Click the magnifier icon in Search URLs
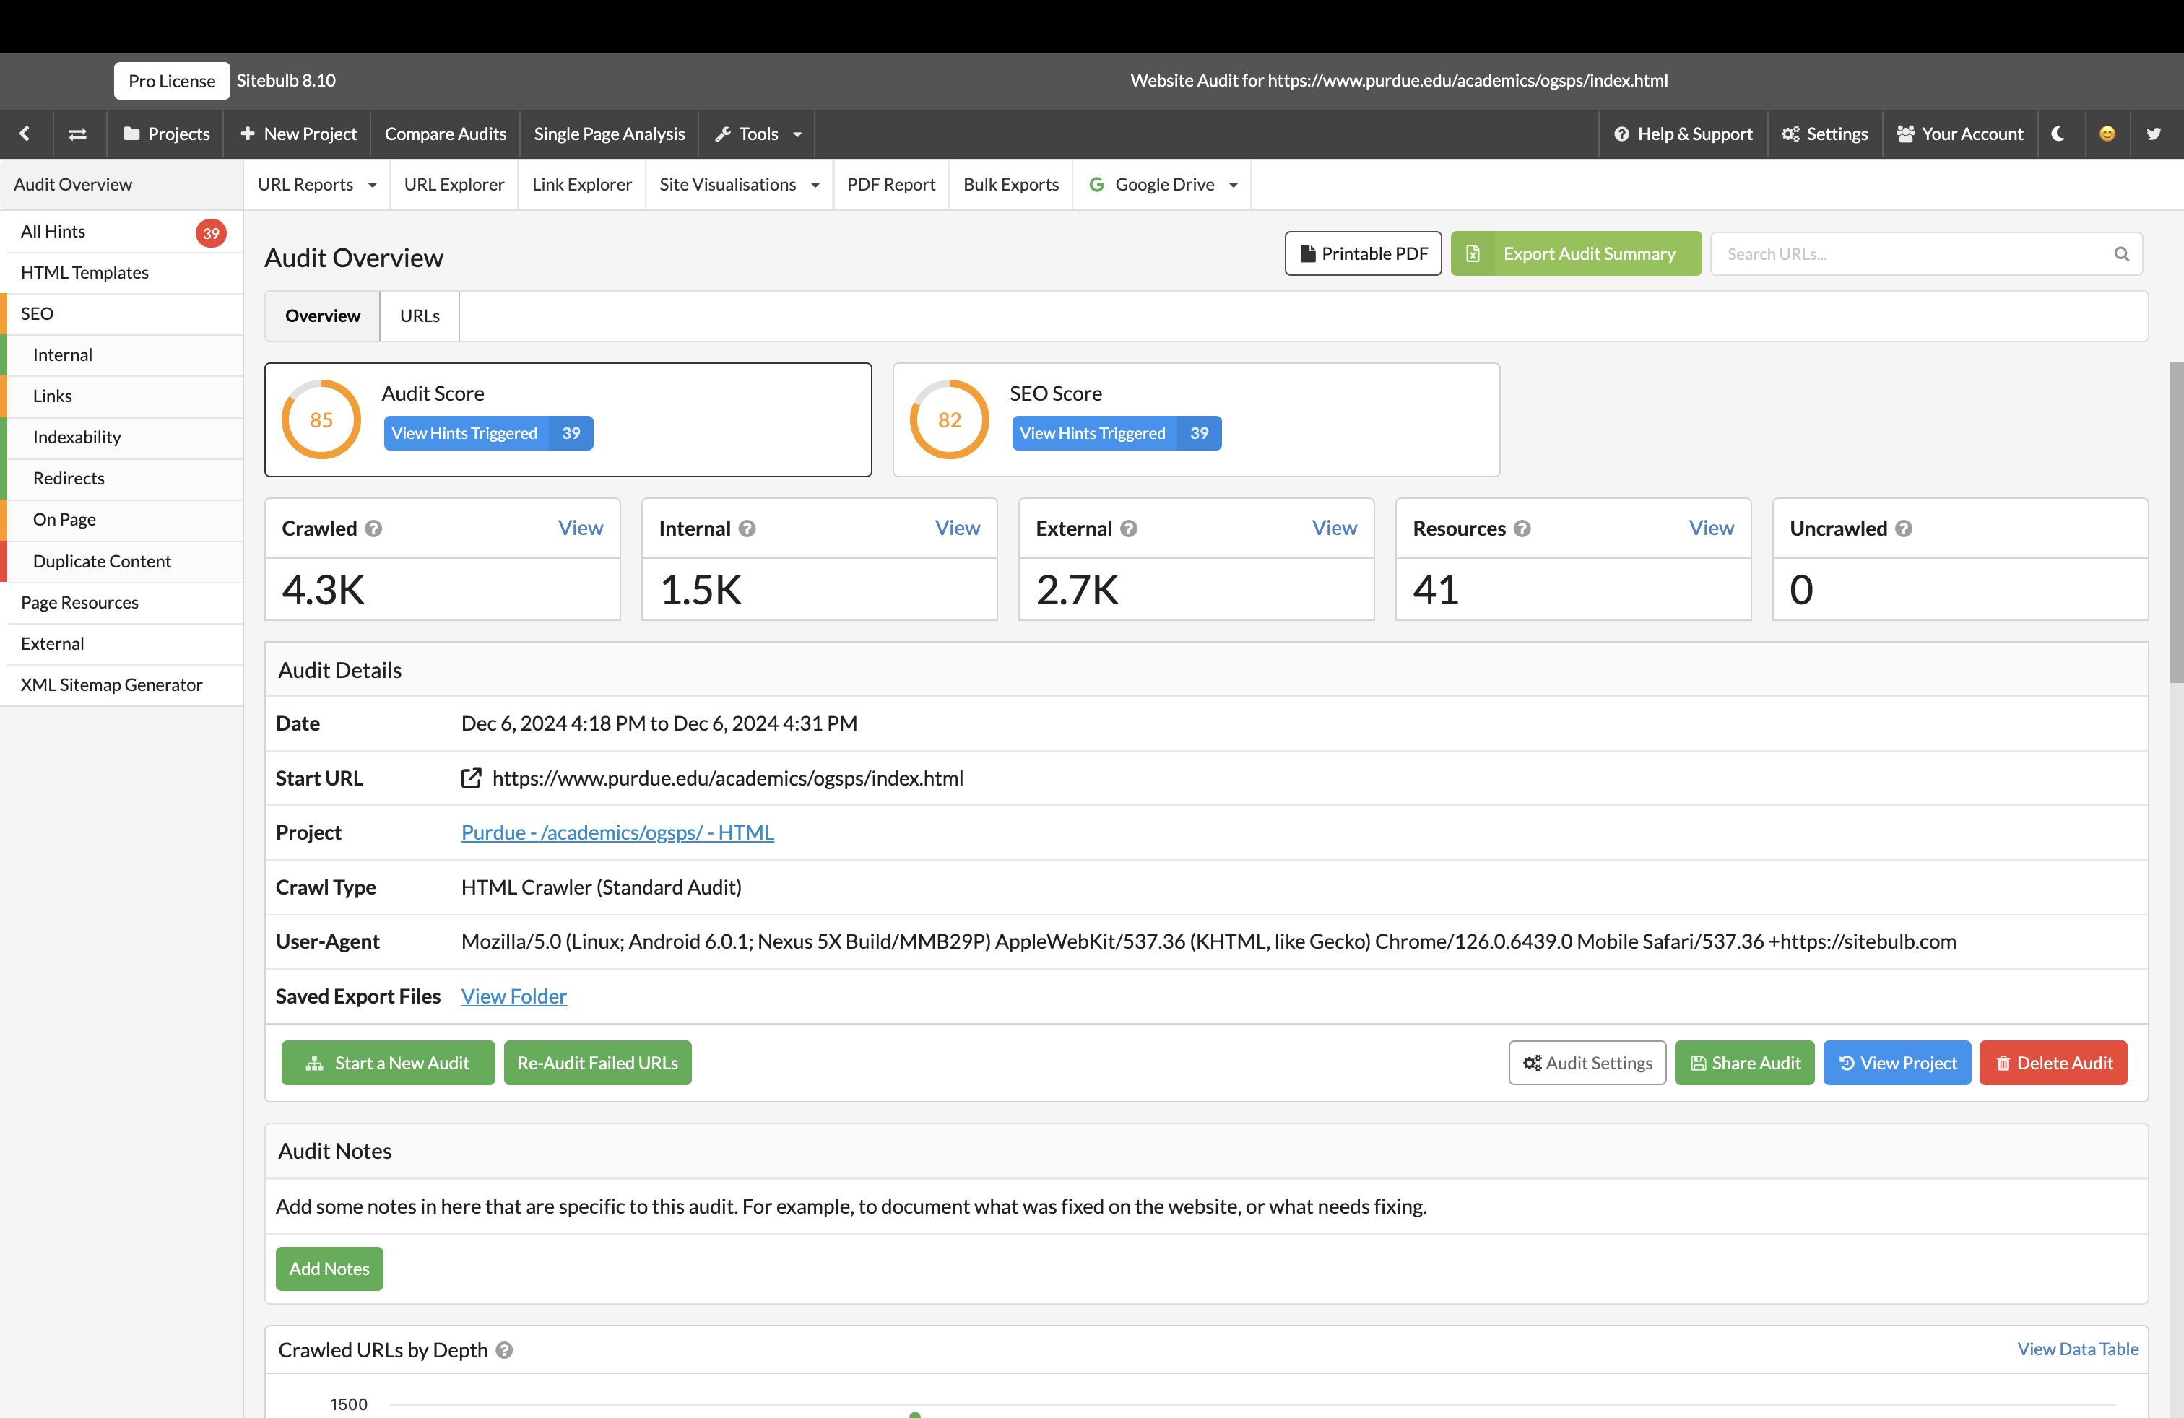 (x=2120, y=254)
